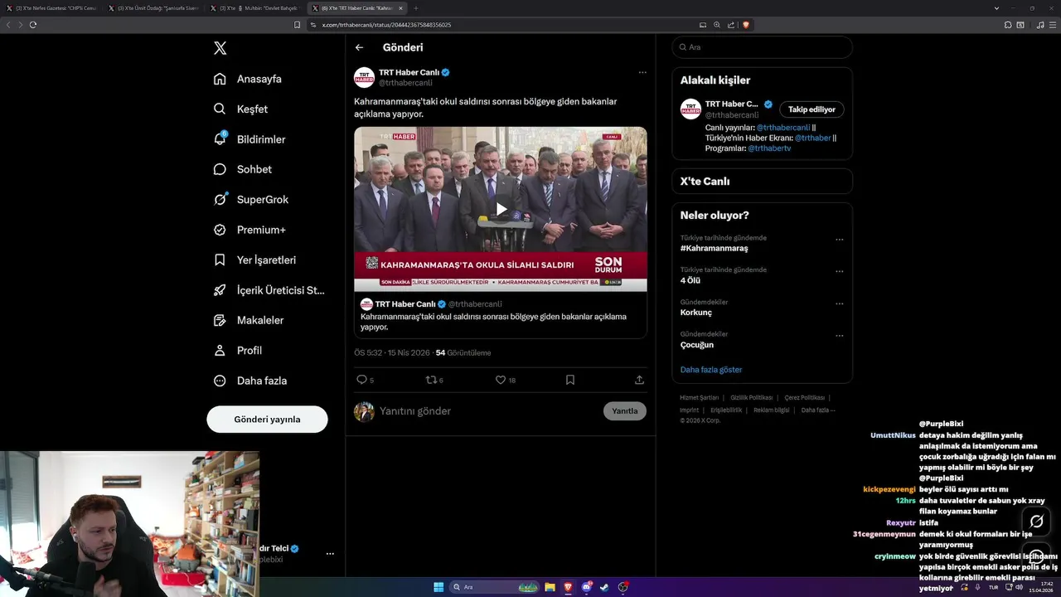Expand Daha fazla menu in sidebar
Image resolution: width=1061 pixels, height=597 pixels.
point(250,381)
